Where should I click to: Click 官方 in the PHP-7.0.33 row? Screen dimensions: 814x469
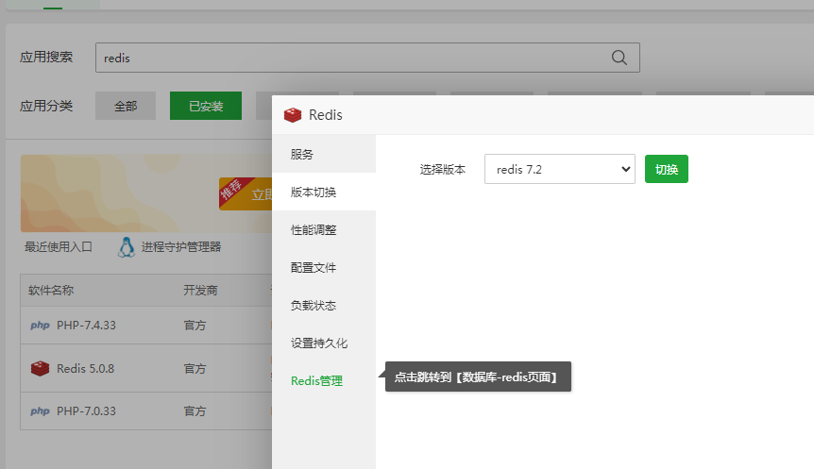click(195, 410)
